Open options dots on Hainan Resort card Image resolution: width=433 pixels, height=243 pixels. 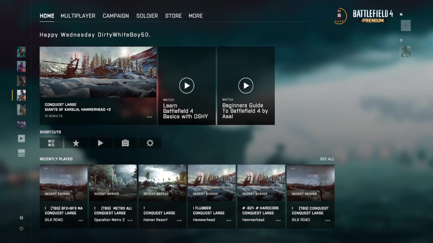179,220
